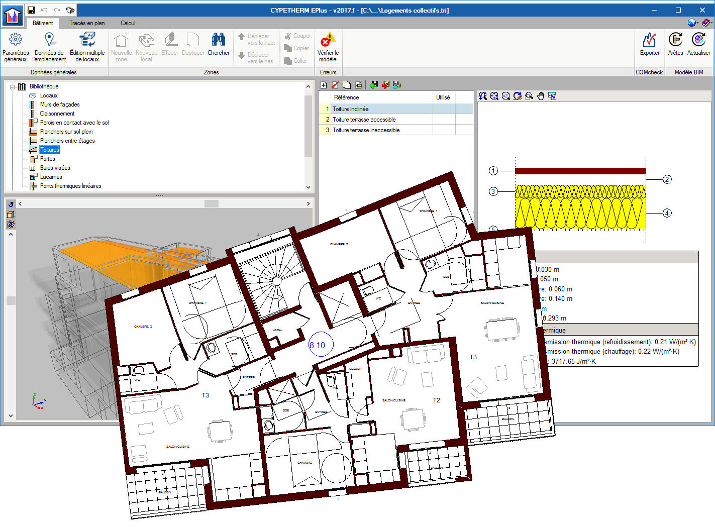715x527 pixels.
Task: Click the Copier button
Action: tap(296, 48)
